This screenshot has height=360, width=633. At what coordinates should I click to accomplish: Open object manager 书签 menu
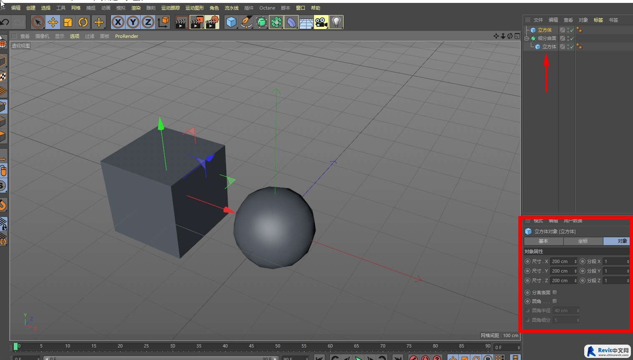[613, 20]
